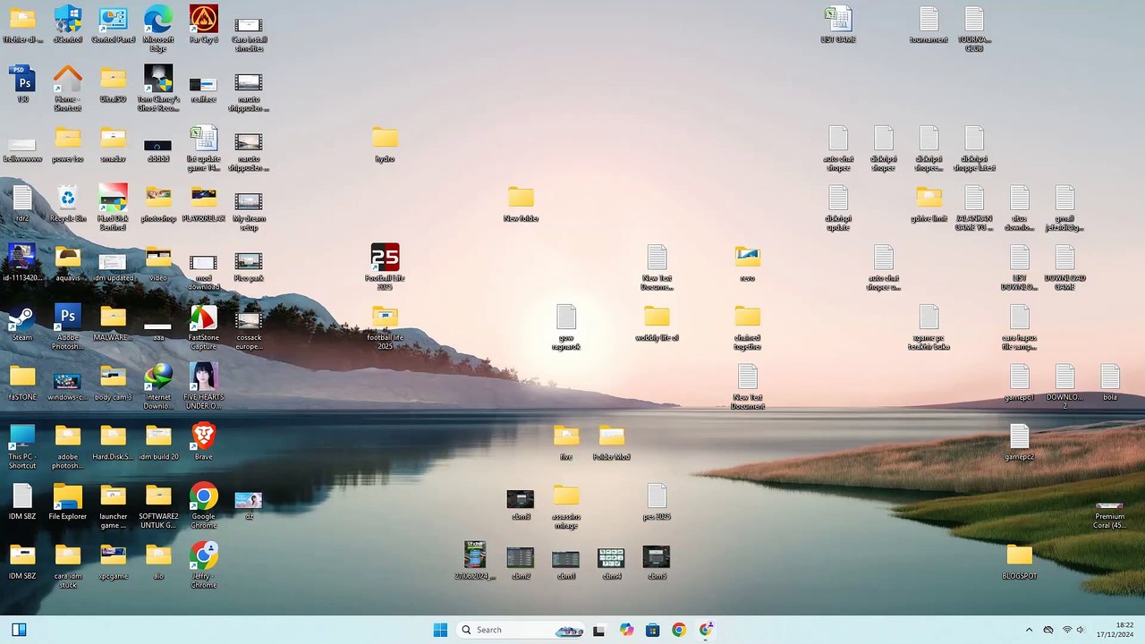Select the Recycle Bin icon
The width and height of the screenshot is (1145, 644).
68,203
